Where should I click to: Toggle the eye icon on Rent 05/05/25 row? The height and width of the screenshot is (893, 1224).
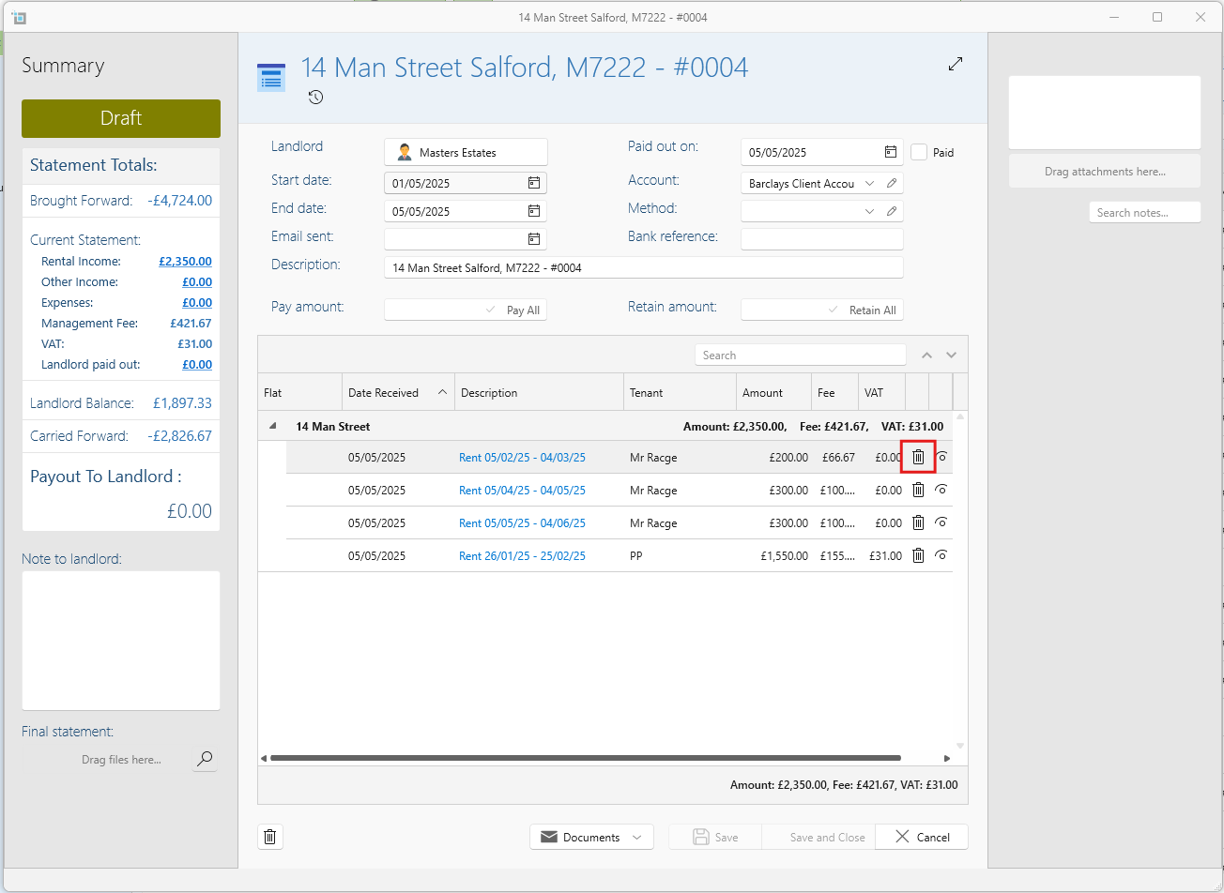click(x=941, y=522)
